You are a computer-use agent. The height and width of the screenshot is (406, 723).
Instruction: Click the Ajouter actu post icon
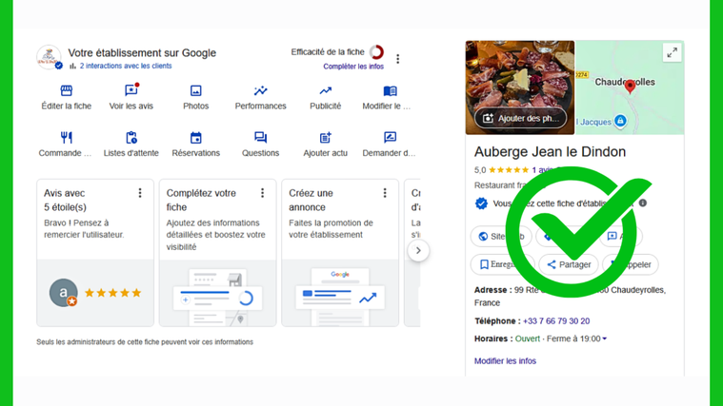(x=326, y=137)
